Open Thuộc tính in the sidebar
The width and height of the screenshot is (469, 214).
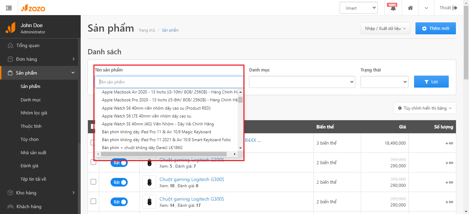tap(31, 126)
